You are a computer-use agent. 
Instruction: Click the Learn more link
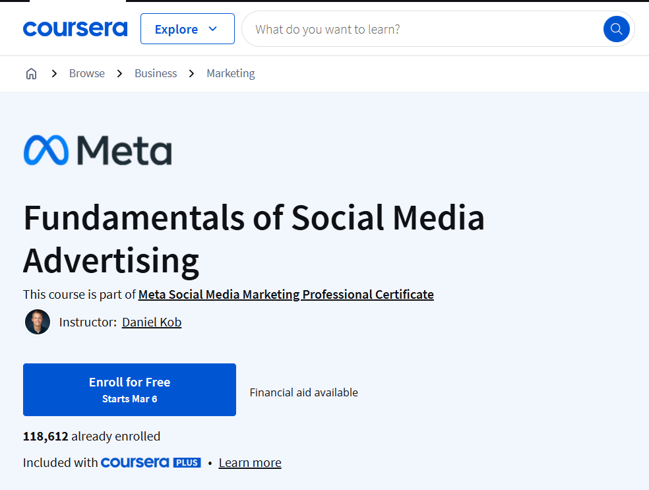(249, 462)
